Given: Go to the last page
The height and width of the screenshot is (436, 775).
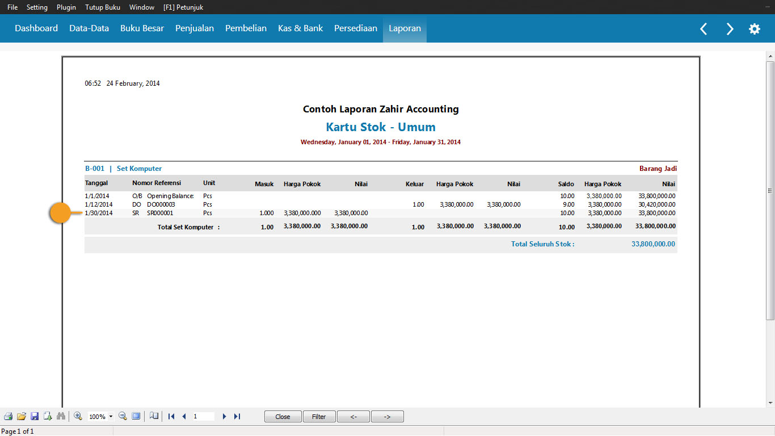Looking at the screenshot, I should click(237, 416).
